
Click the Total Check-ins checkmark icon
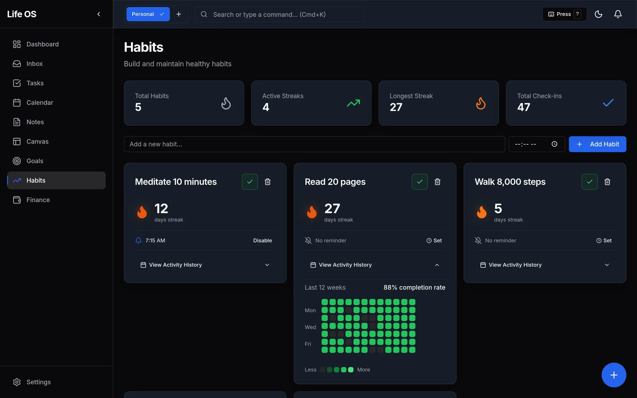click(608, 103)
